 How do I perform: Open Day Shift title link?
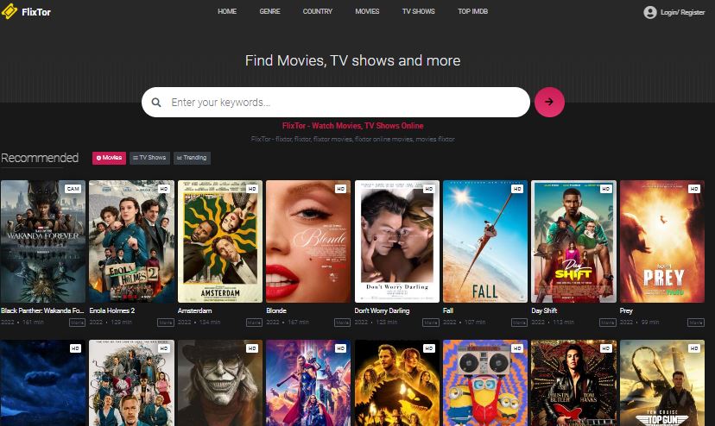coord(545,310)
